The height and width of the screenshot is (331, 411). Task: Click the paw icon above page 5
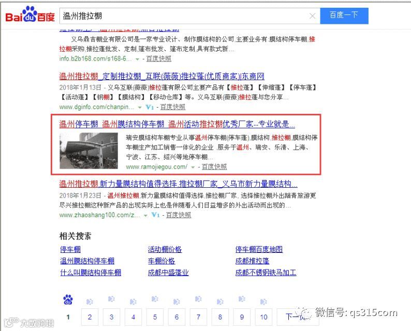tap(155, 299)
